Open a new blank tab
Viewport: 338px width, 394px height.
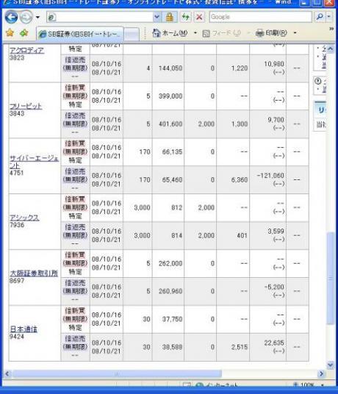click(x=132, y=34)
